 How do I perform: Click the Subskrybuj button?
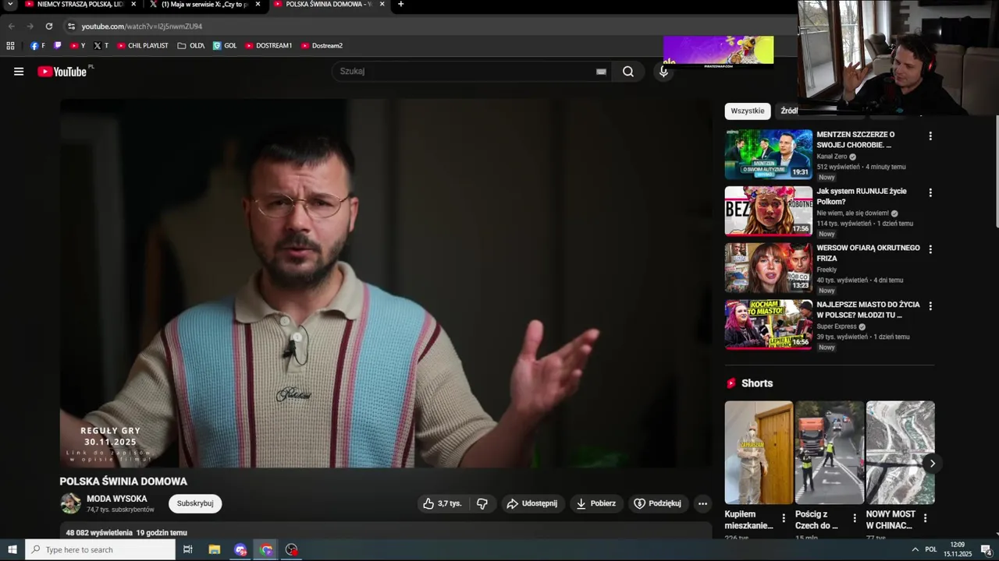coord(195,503)
